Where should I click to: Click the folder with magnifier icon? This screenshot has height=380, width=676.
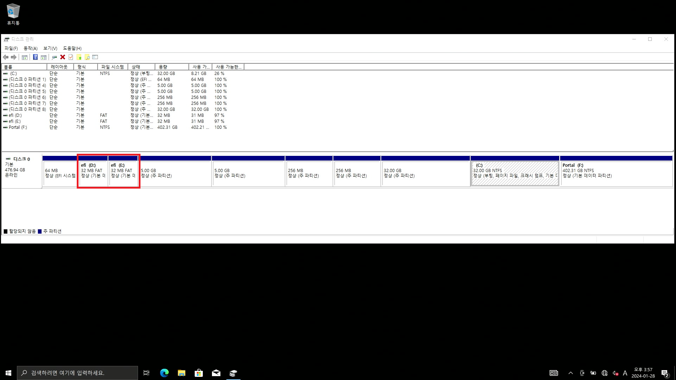[x=87, y=57]
